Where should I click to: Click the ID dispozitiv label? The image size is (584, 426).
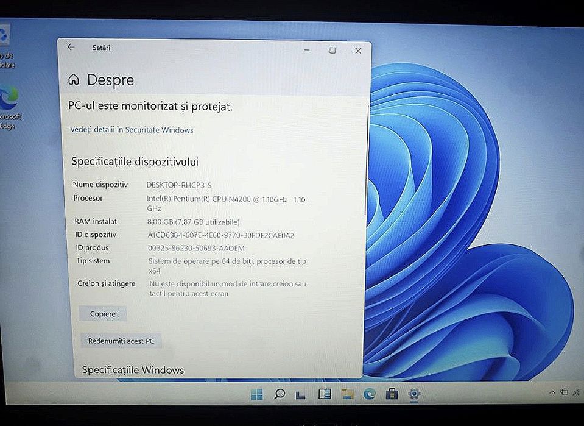[x=96, y=235]
